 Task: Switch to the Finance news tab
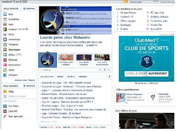pos(83,77)
